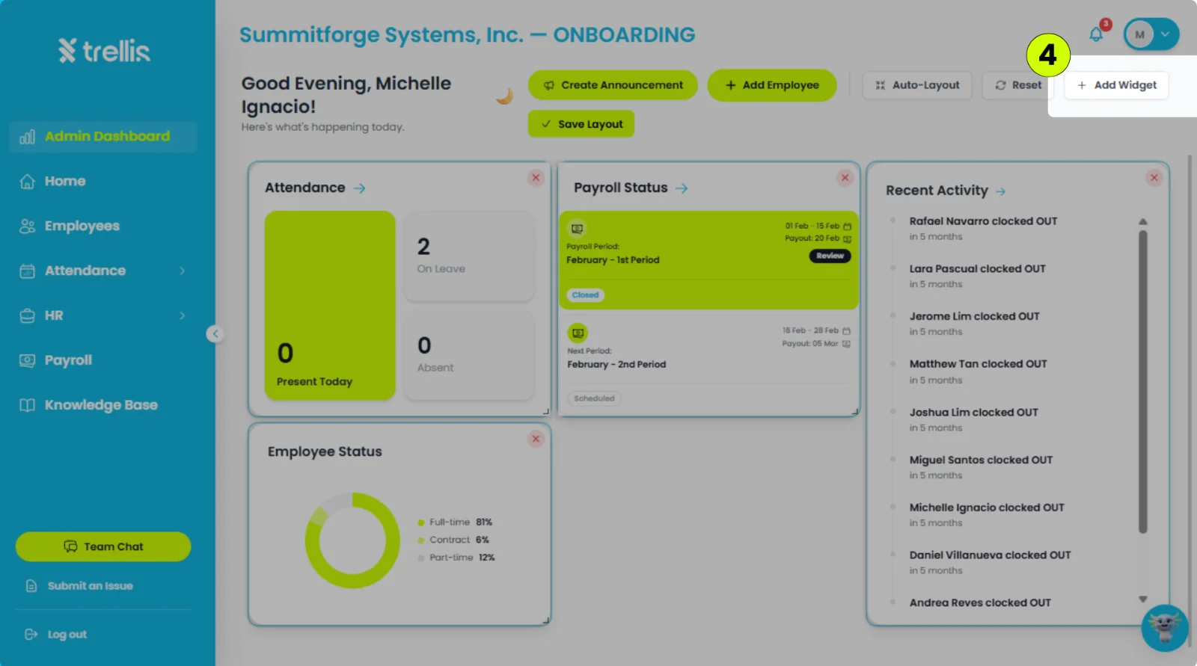This screenshot has height=666, width=1197.
Task: Open Attendance widget arrow link
Action: 359,188
